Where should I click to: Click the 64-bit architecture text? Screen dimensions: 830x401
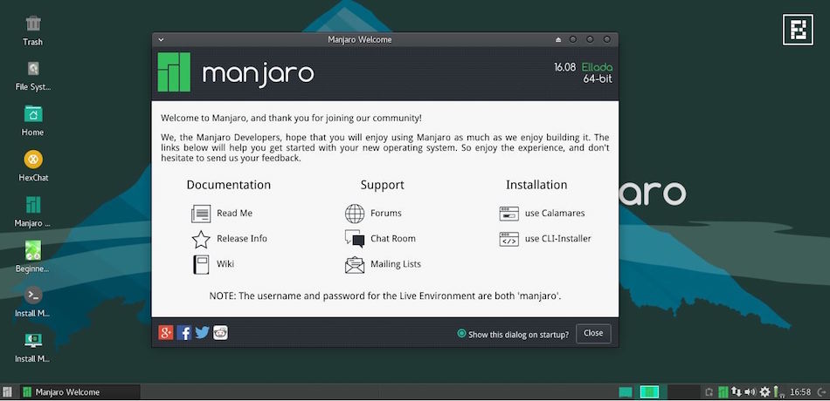(598, 79)
